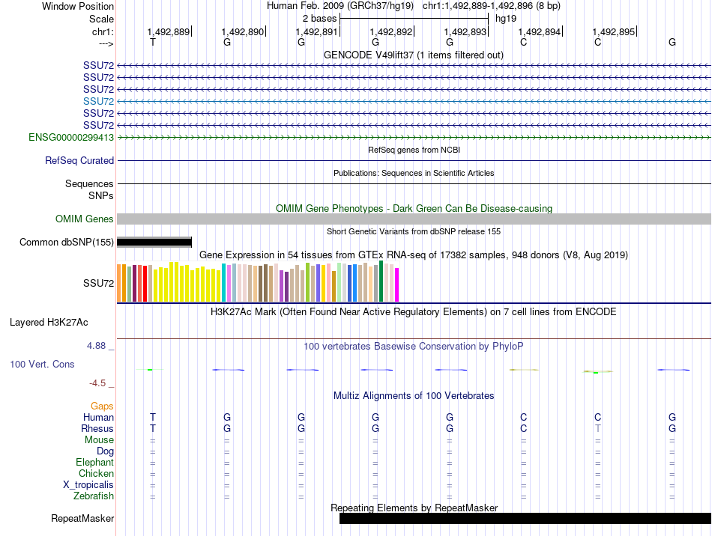Click the RefSeq Curated track label

point(79,160)
